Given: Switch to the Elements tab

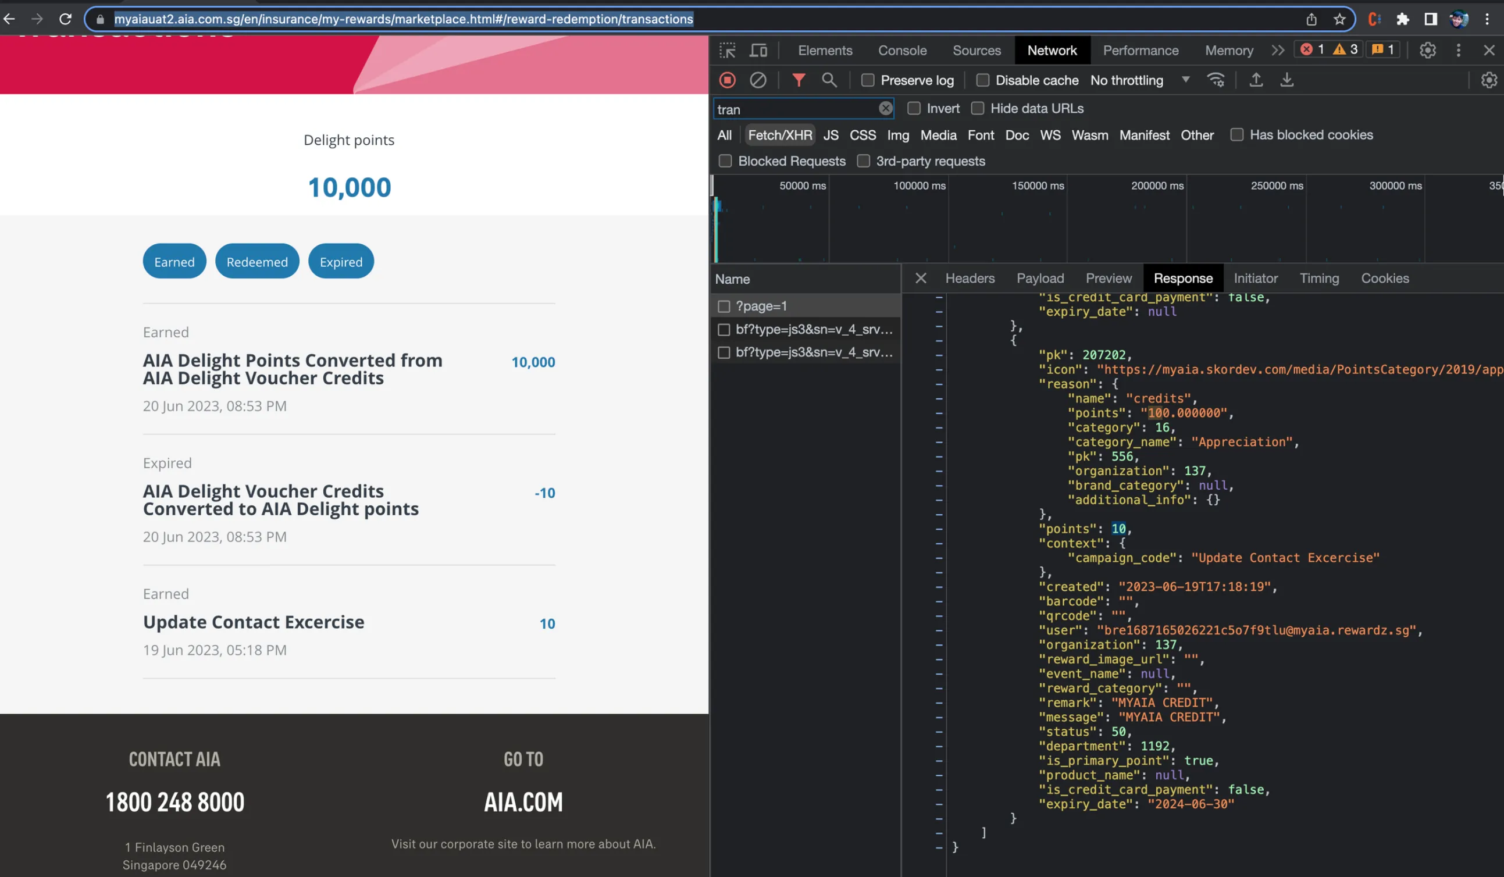Looking at the screenshot, I should 825,51.
